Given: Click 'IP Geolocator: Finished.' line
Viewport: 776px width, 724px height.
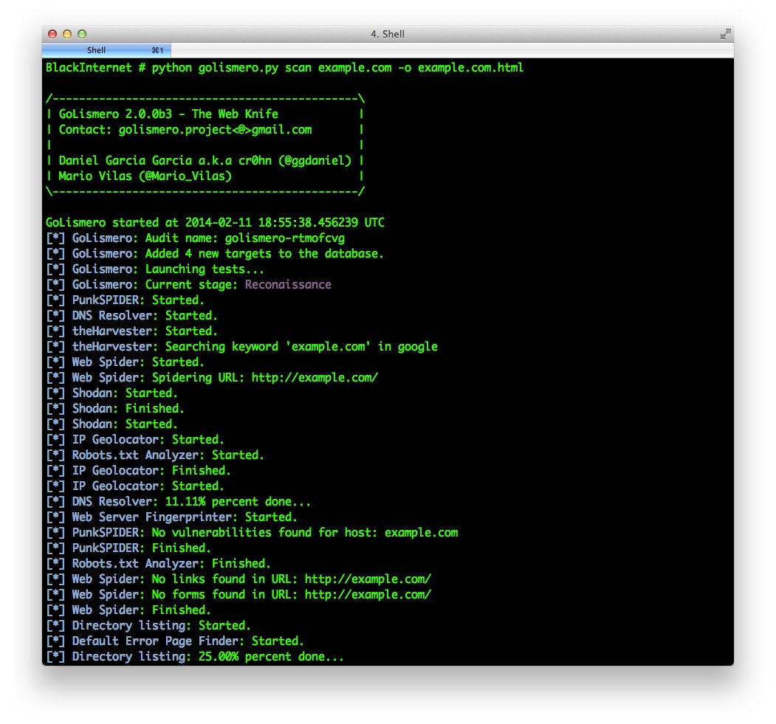Looking at the screenshot, I should click(x=138, y=470).
